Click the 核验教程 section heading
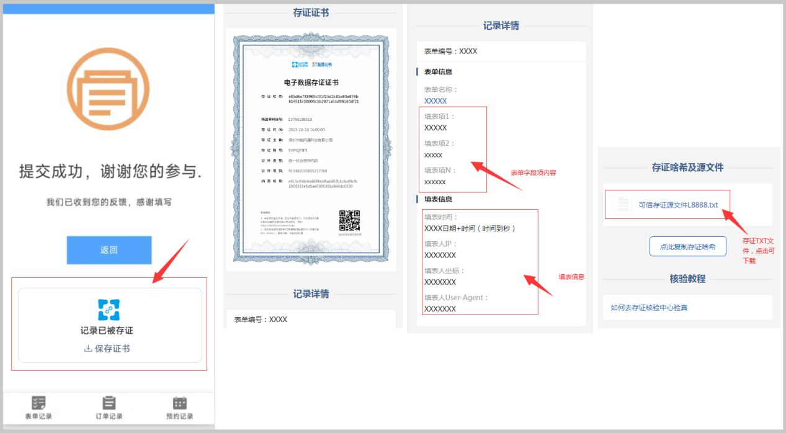 click(x=687, y=279)
